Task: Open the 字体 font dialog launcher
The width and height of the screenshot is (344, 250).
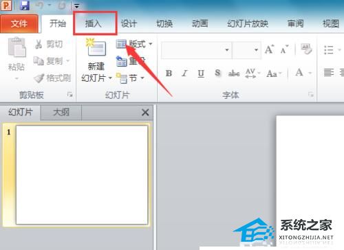Action: (311, 94)
